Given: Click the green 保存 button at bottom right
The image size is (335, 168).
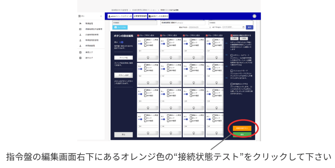Looking at the screenshot, I should [x=242, y=134].
